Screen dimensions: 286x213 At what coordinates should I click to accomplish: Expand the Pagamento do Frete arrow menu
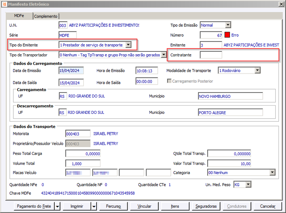coord(58,206)
